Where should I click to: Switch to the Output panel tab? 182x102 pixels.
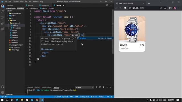point(37,87)
